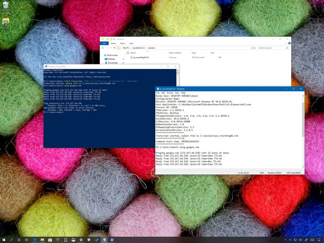
Task: Switch to the Format menu in Notepad
Action: [170, 93]
